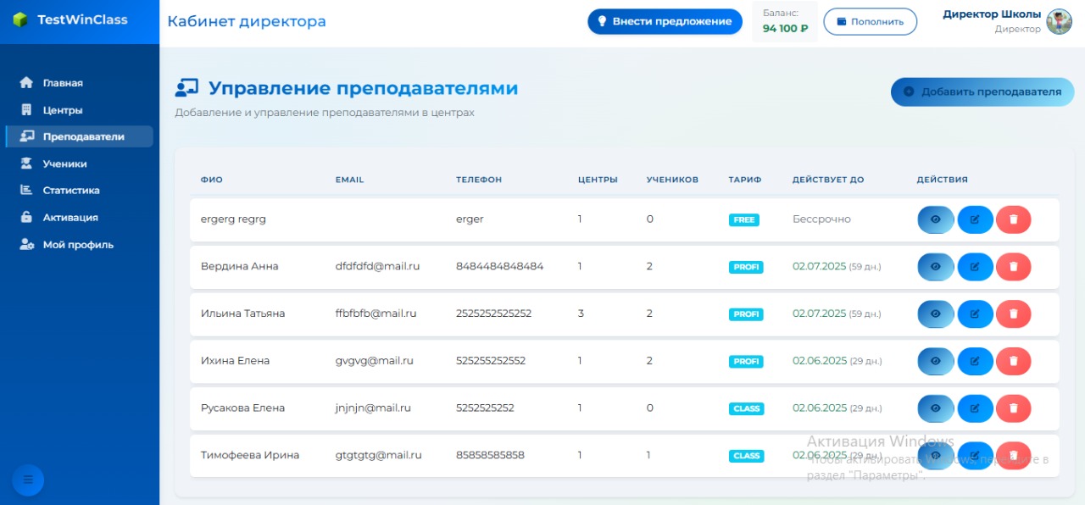The width and height of the screenshot is (1085, 505).
Task: Click the Директор Школы profile avatar
Action: [x=1058, y=20]
